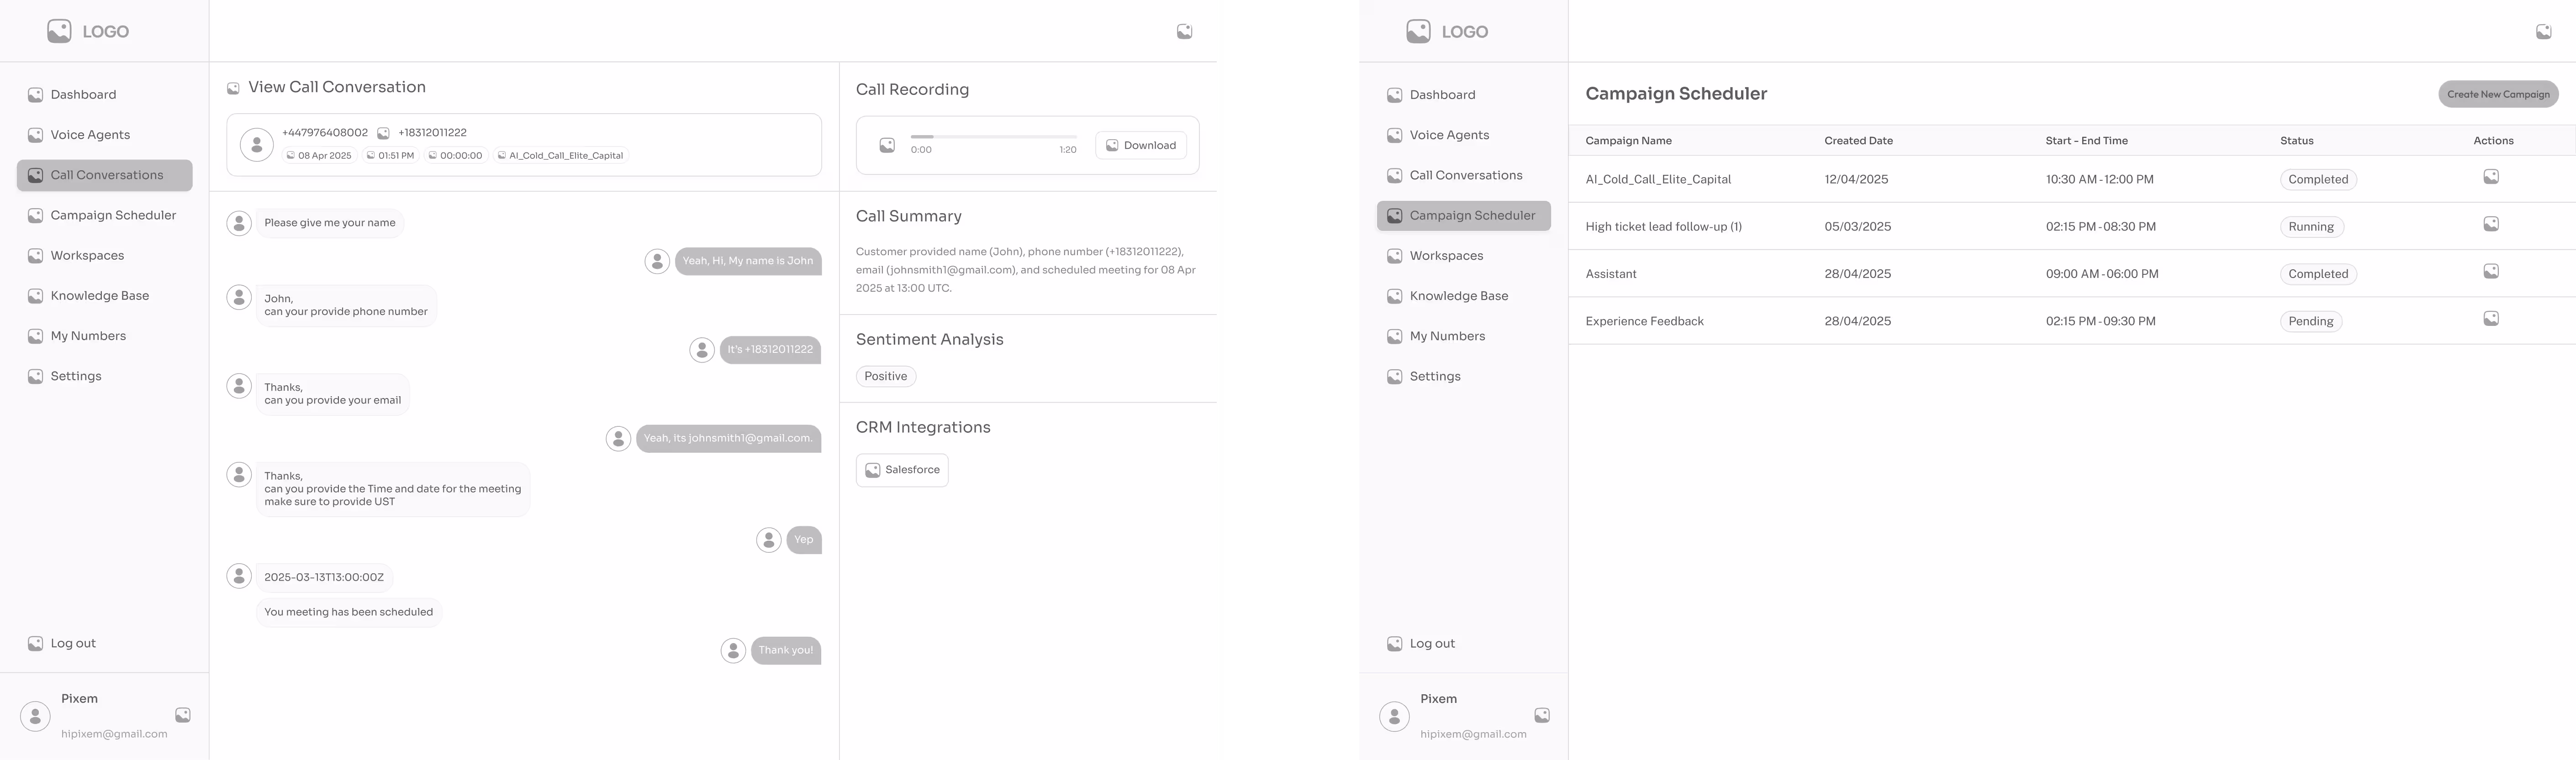Play the call recording audio
The image size is (2576, 760).
[887, 146]
